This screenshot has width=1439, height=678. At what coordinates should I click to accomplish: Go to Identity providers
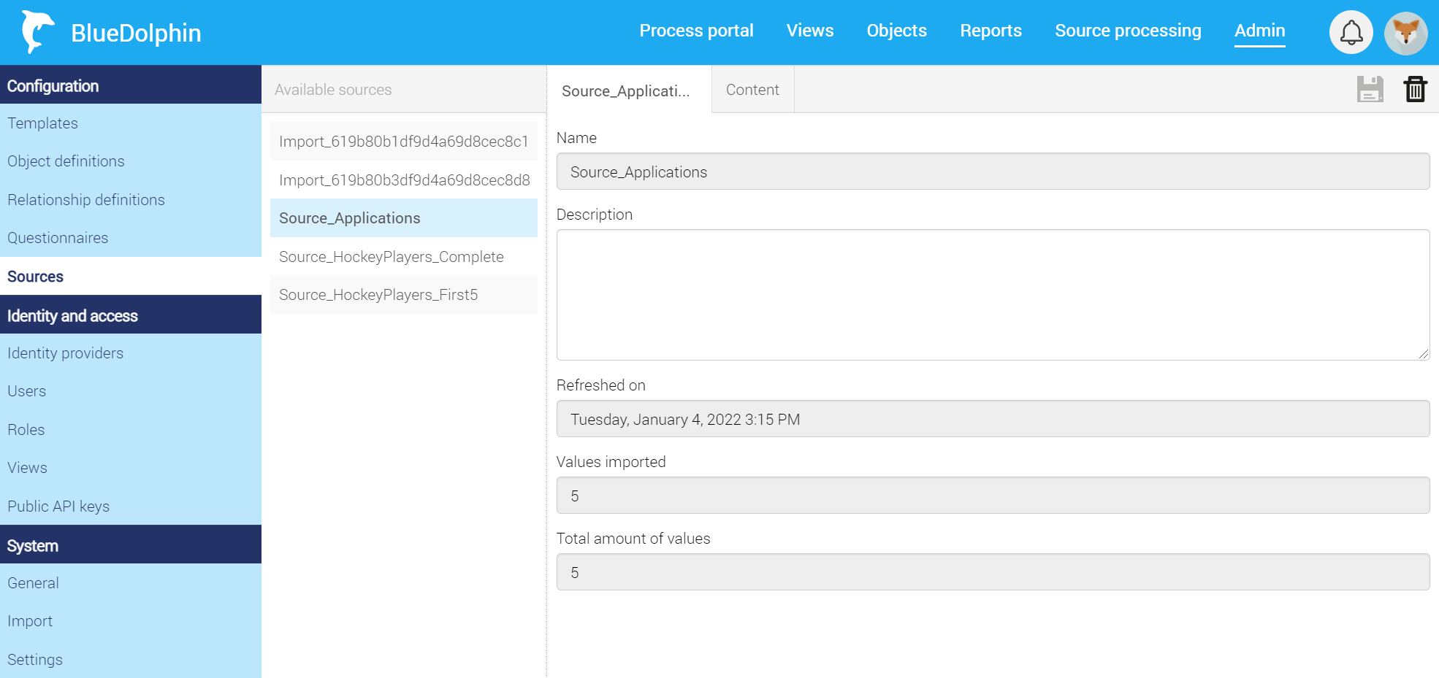(65, 353)
